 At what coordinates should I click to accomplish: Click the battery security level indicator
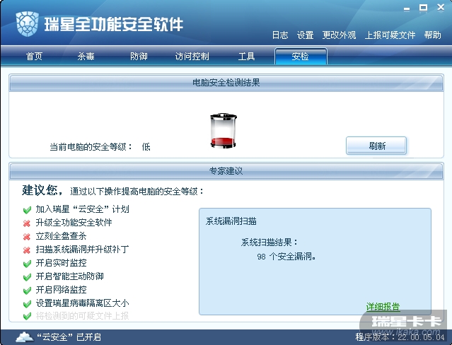point(224,131)
